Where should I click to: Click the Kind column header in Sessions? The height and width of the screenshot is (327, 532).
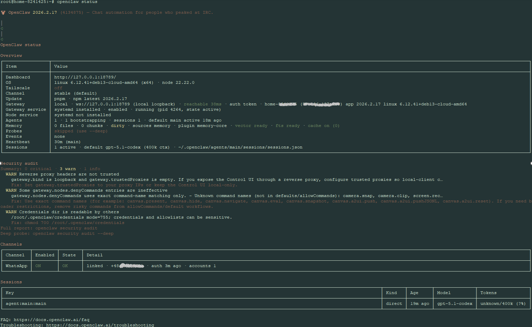tap(391, 293)
